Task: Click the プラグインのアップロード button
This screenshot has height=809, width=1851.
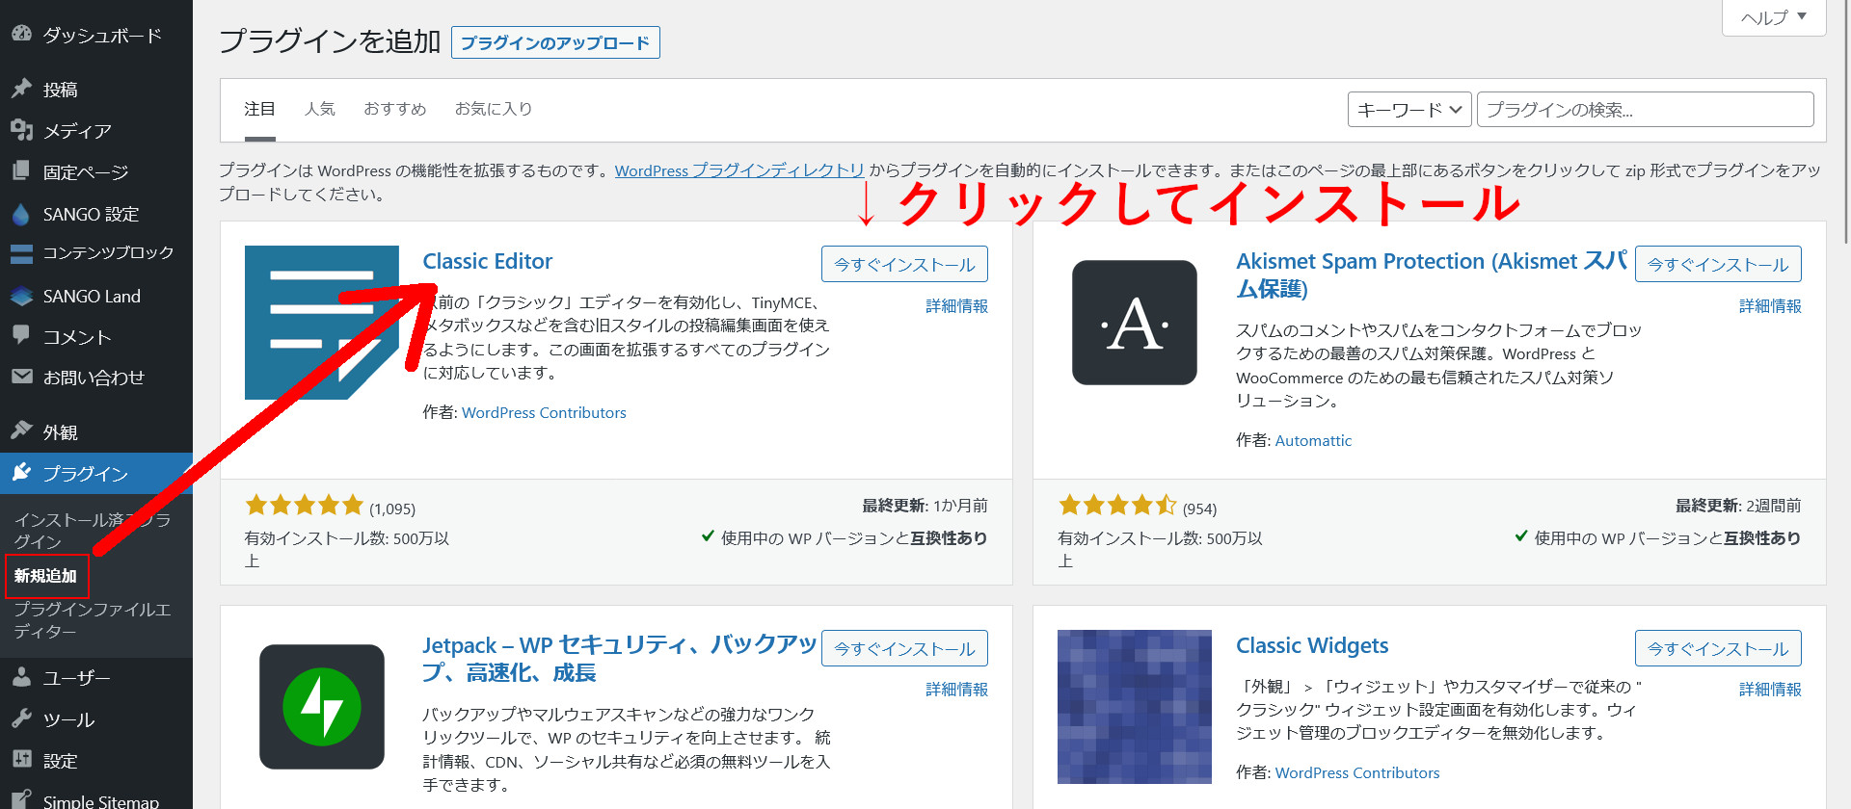Action: (555, 42)
